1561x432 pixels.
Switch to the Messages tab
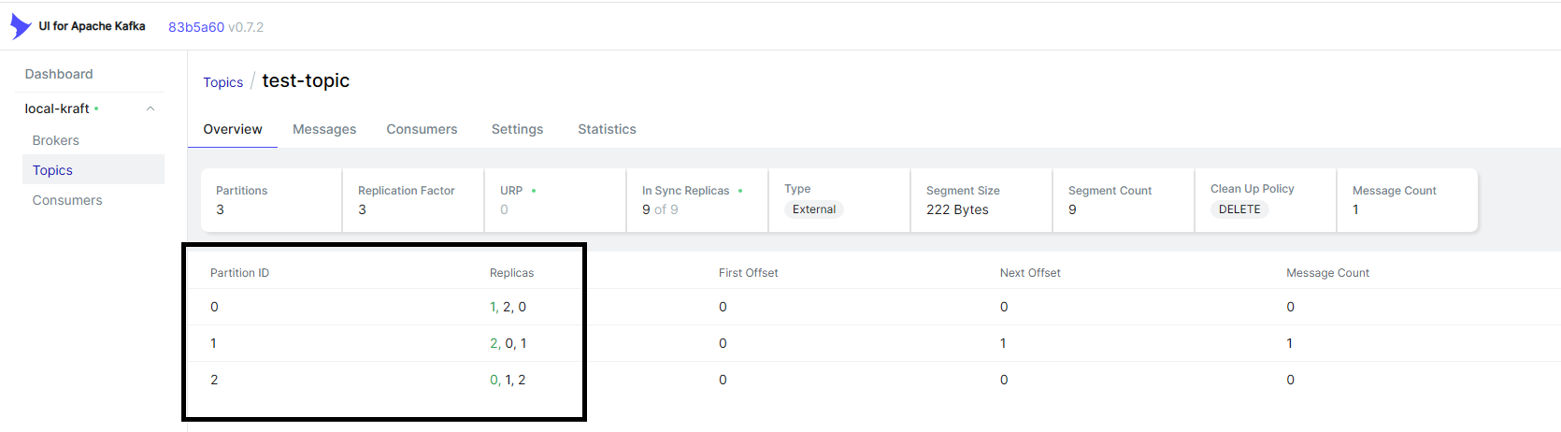tap(324, 129)
